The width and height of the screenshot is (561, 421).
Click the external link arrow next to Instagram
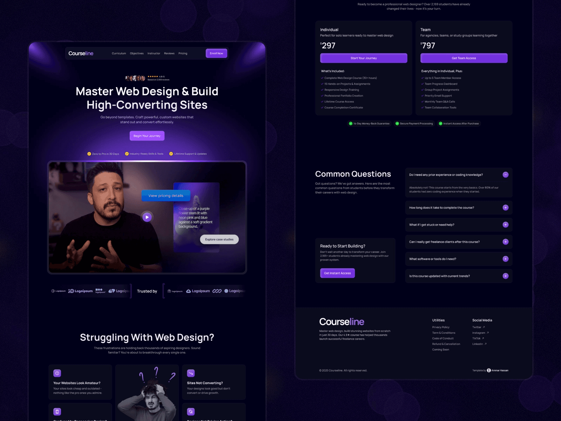[x=487, y=333]
